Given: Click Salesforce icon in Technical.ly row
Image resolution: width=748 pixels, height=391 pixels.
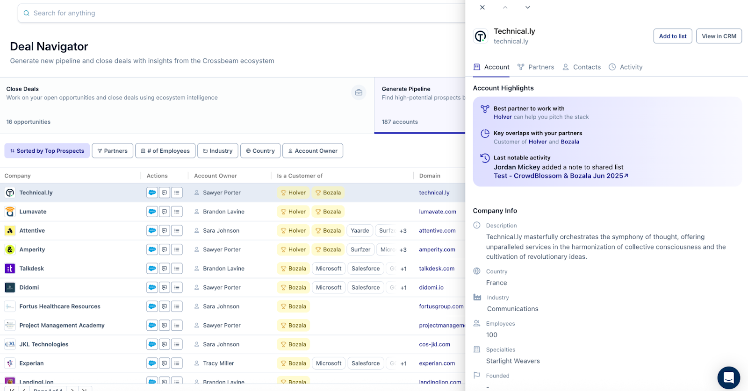Looking at the screenshot, I should click(152, 192).
